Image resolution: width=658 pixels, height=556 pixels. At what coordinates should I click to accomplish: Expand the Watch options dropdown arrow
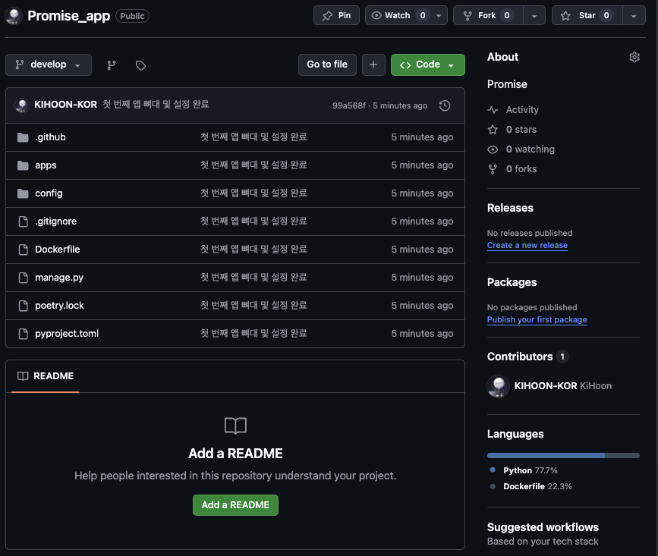tap(439, 16)
